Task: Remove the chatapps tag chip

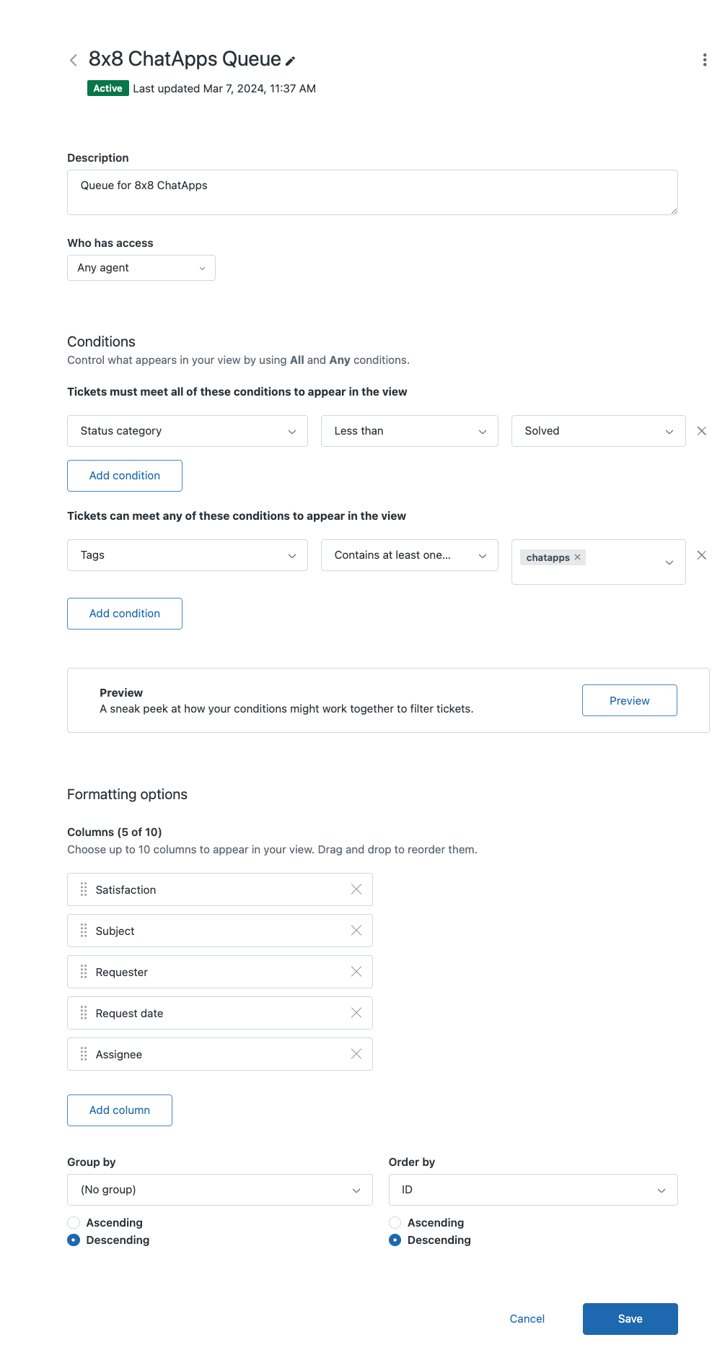Action: pyautogui.click(x=577, y=557)
